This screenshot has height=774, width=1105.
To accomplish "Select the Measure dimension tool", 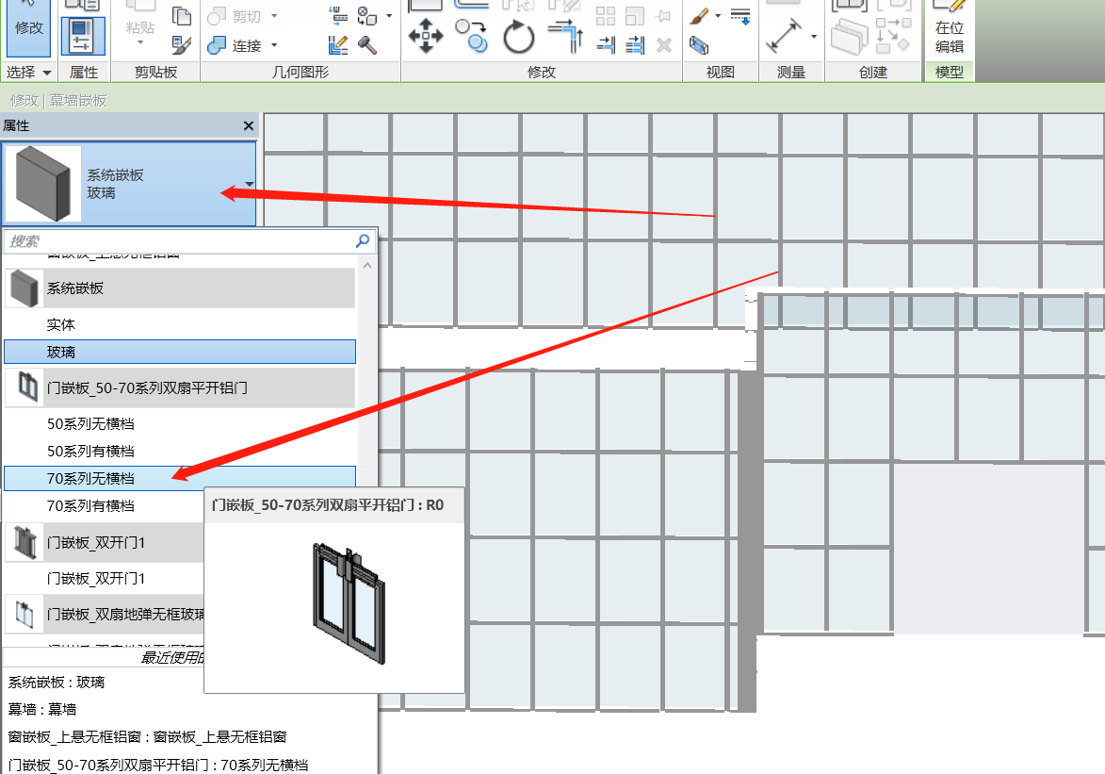I will click(783, 36).
